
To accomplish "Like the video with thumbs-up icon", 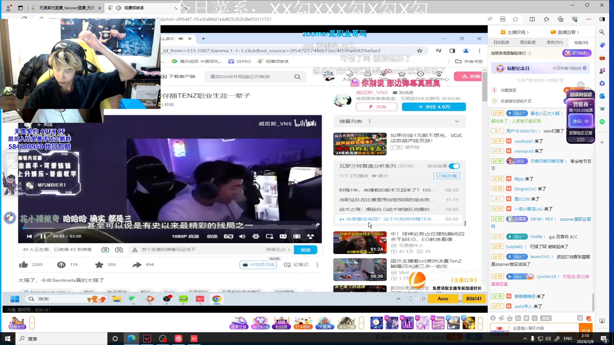I will (x=23, y=264).
